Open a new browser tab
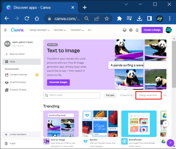 85,7
